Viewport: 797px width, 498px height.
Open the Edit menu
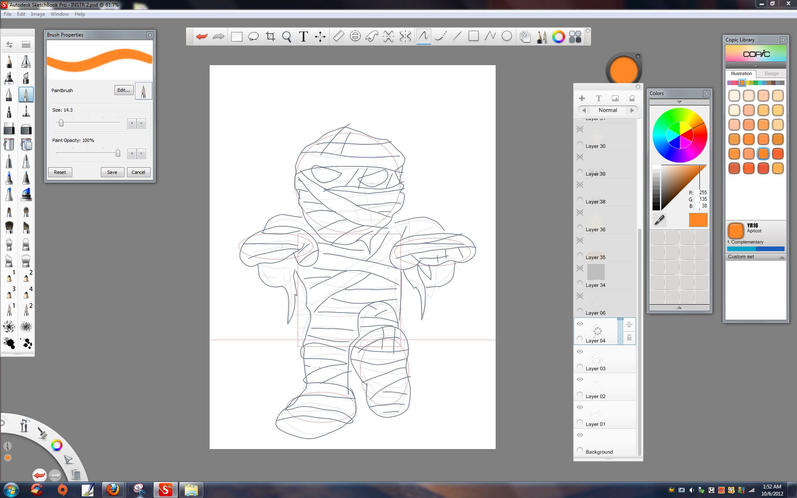click(x=21, y=14)
